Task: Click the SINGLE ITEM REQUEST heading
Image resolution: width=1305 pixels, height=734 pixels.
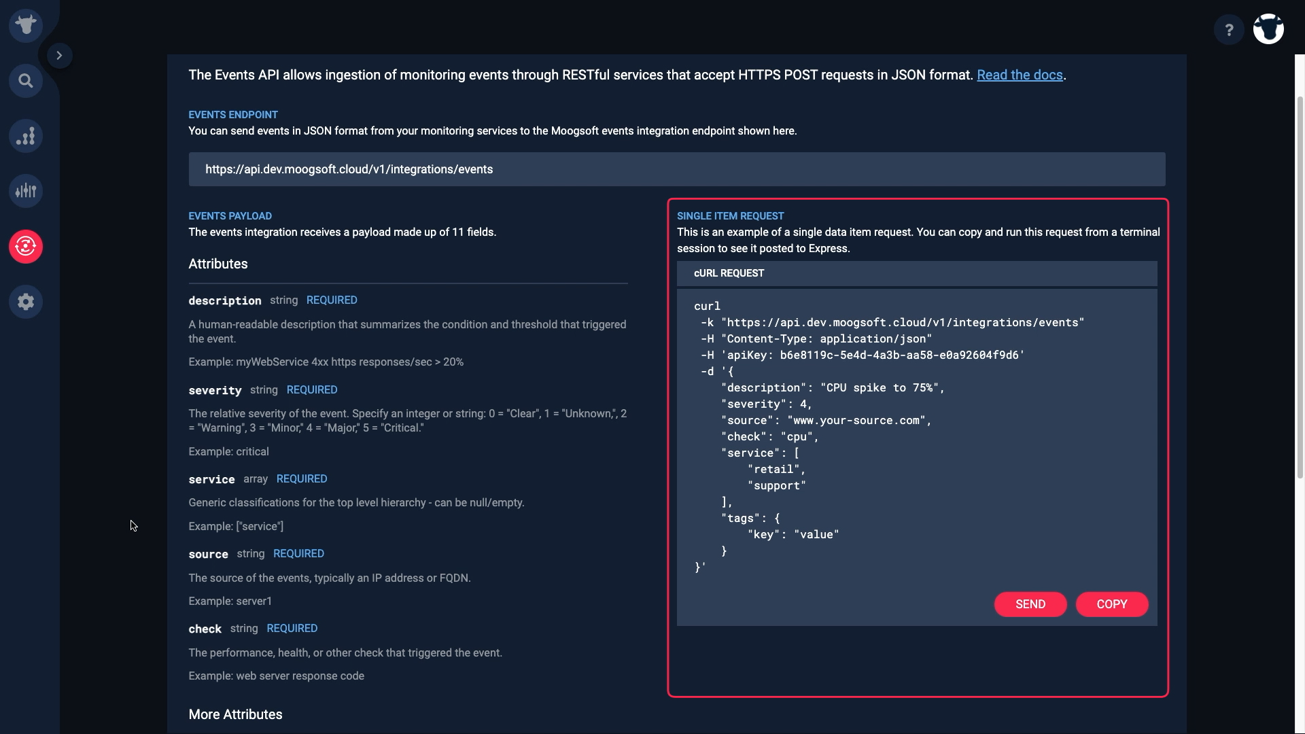Action: 730,216
